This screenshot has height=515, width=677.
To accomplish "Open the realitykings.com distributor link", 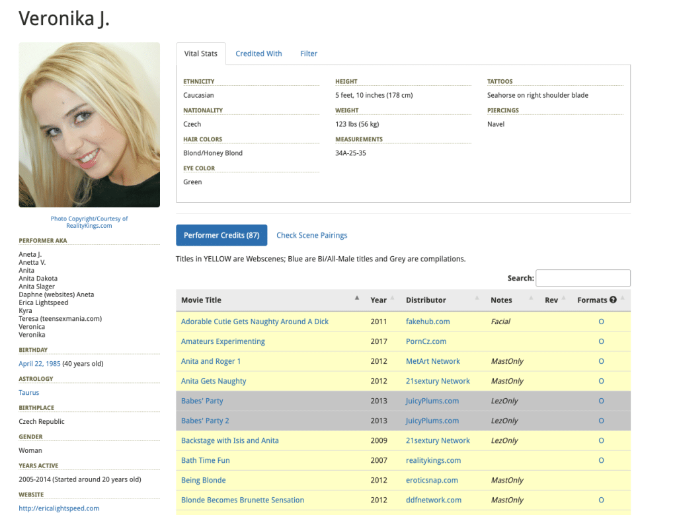I will tap(434, 460).
